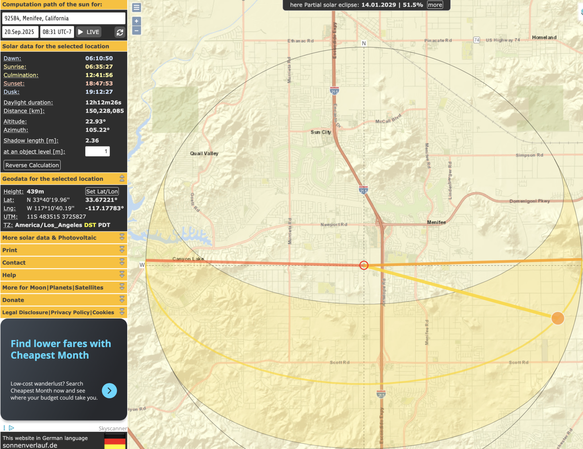Click the location address input field
Screen dimensions: 583x449
point(64,18)
